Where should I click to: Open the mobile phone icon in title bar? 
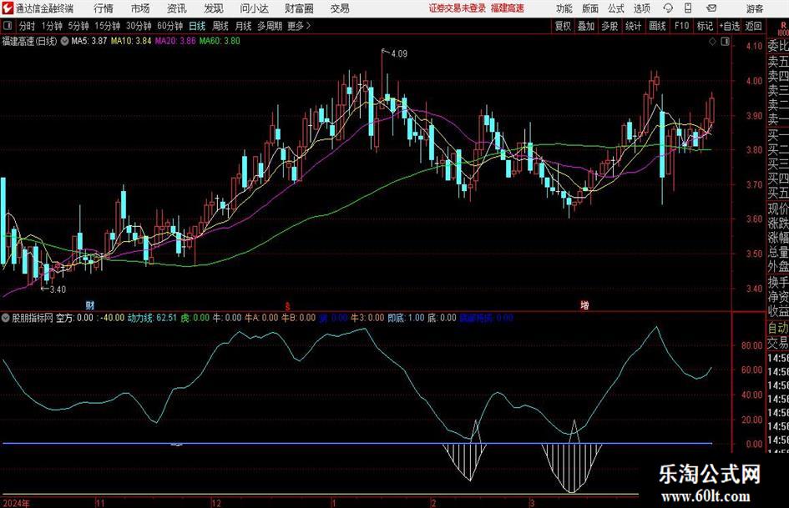pyautogui.click(x=688, y=8)
